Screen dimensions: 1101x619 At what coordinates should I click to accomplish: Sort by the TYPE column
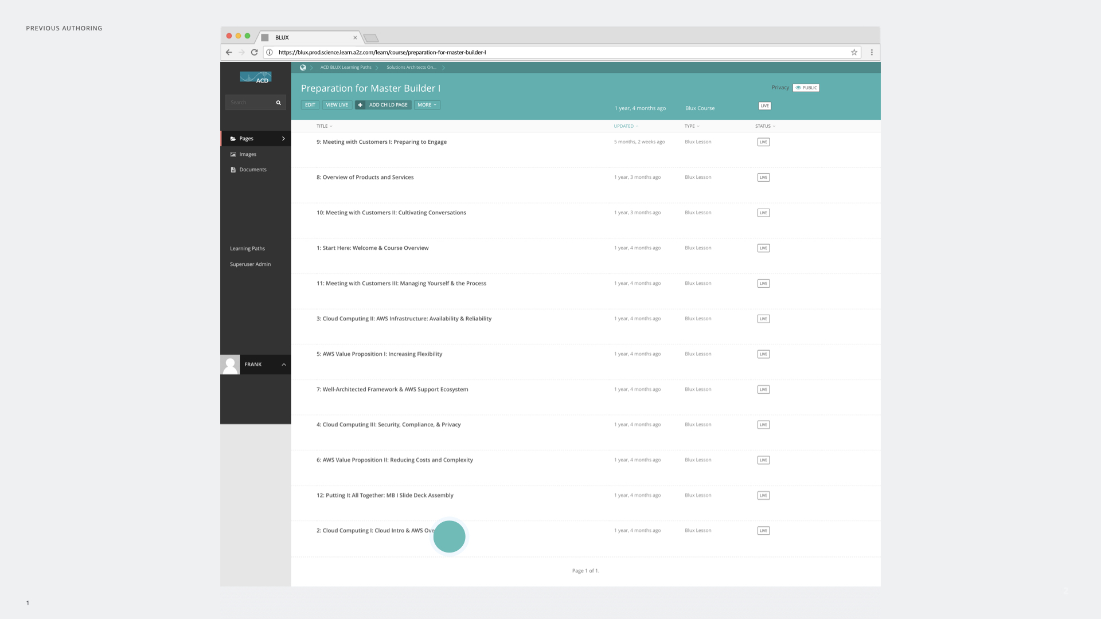click(x=692, y=126)
